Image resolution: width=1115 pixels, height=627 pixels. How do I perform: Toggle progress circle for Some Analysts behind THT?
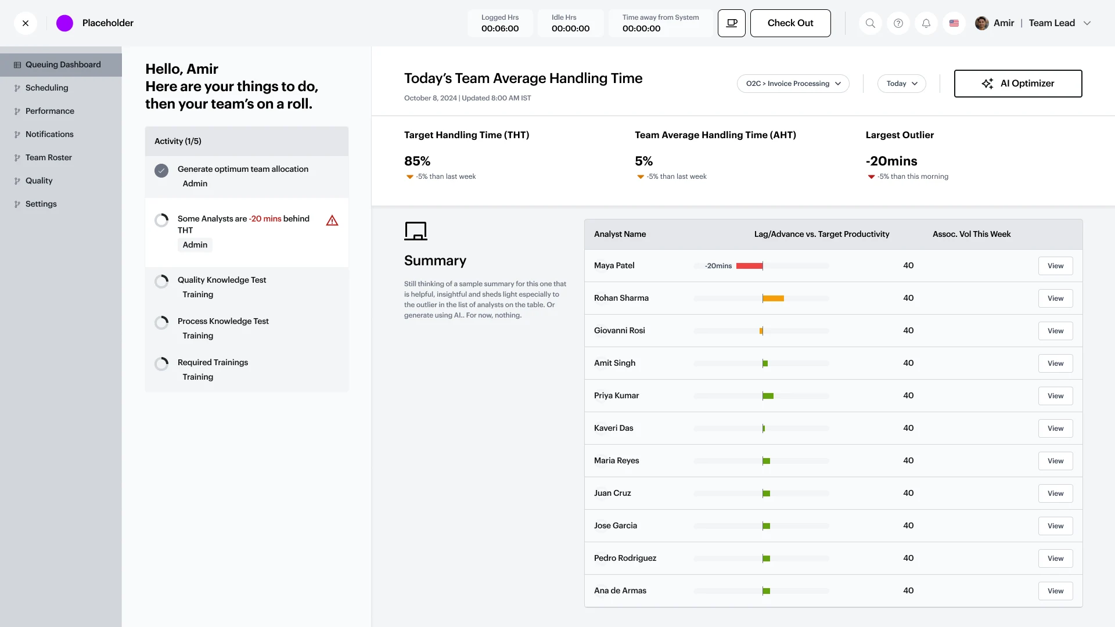(x=161, y=221)
